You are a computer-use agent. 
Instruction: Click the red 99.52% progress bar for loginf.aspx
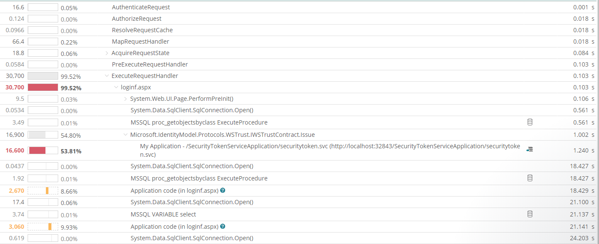click(42, 87)
